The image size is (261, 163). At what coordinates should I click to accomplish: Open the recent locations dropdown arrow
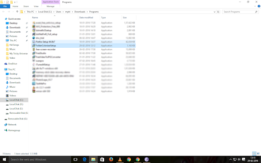13,12
